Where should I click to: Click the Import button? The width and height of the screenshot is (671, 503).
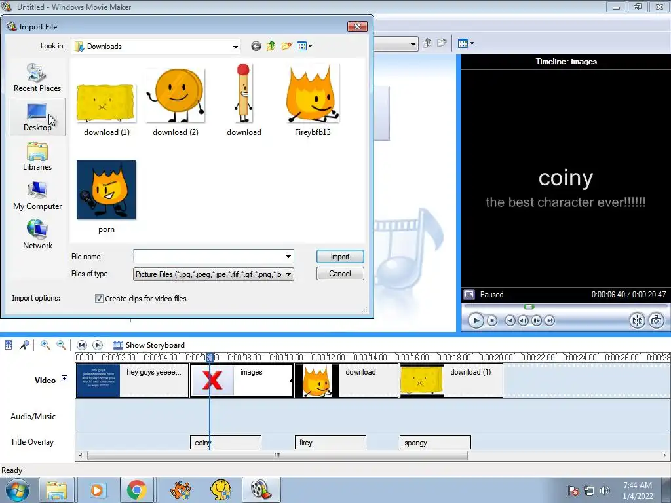click(x=340, y=257)
